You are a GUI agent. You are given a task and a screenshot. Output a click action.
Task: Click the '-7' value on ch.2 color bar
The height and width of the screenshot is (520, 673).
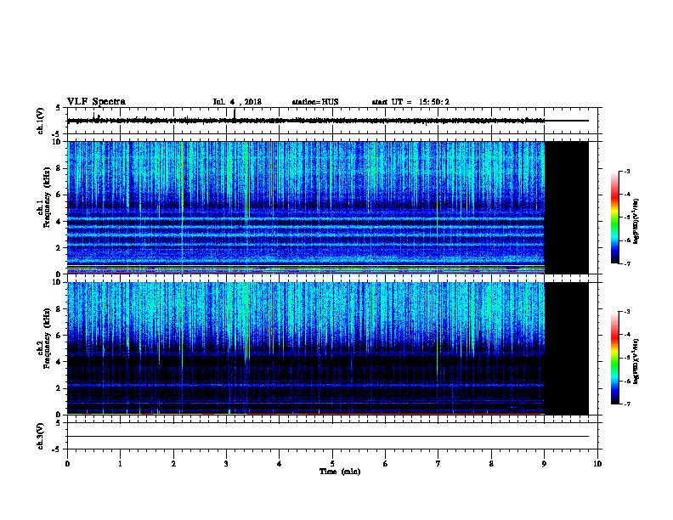pyautogui.click(x=626, y=404)
